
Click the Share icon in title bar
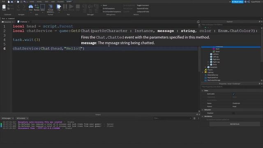click(x=248, y=2)
